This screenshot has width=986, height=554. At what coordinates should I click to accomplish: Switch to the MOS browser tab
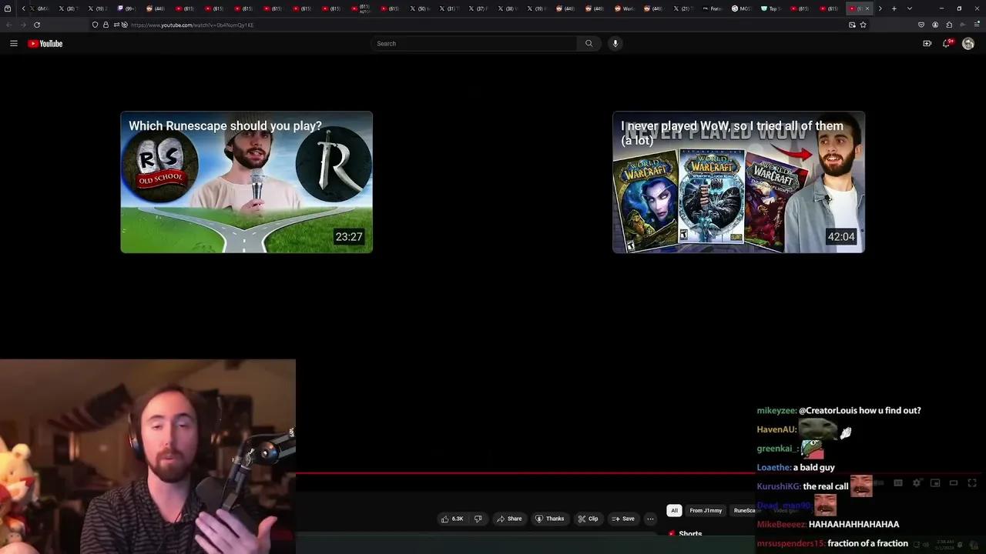coord(741,8)
